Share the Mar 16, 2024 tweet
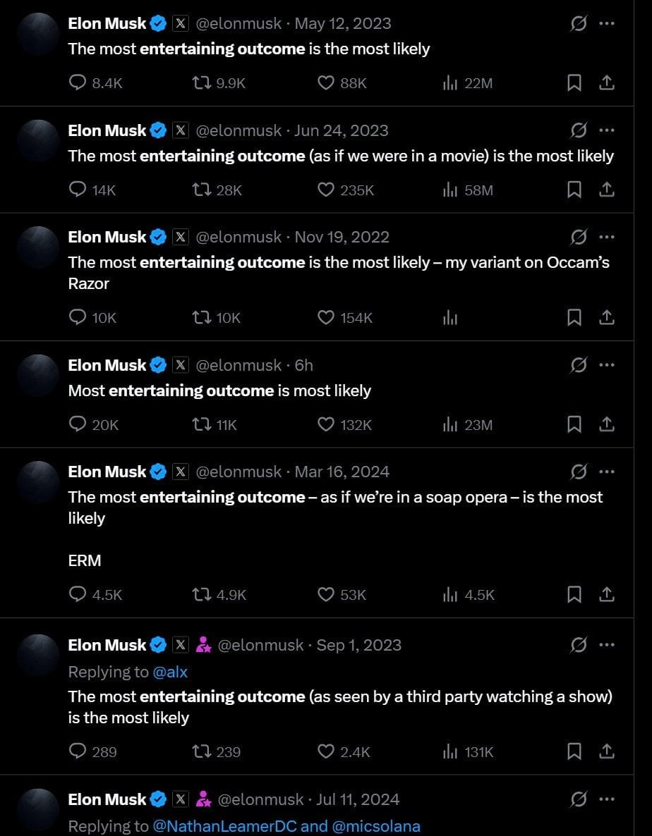 pyautogui.click(x=607, y=594)
